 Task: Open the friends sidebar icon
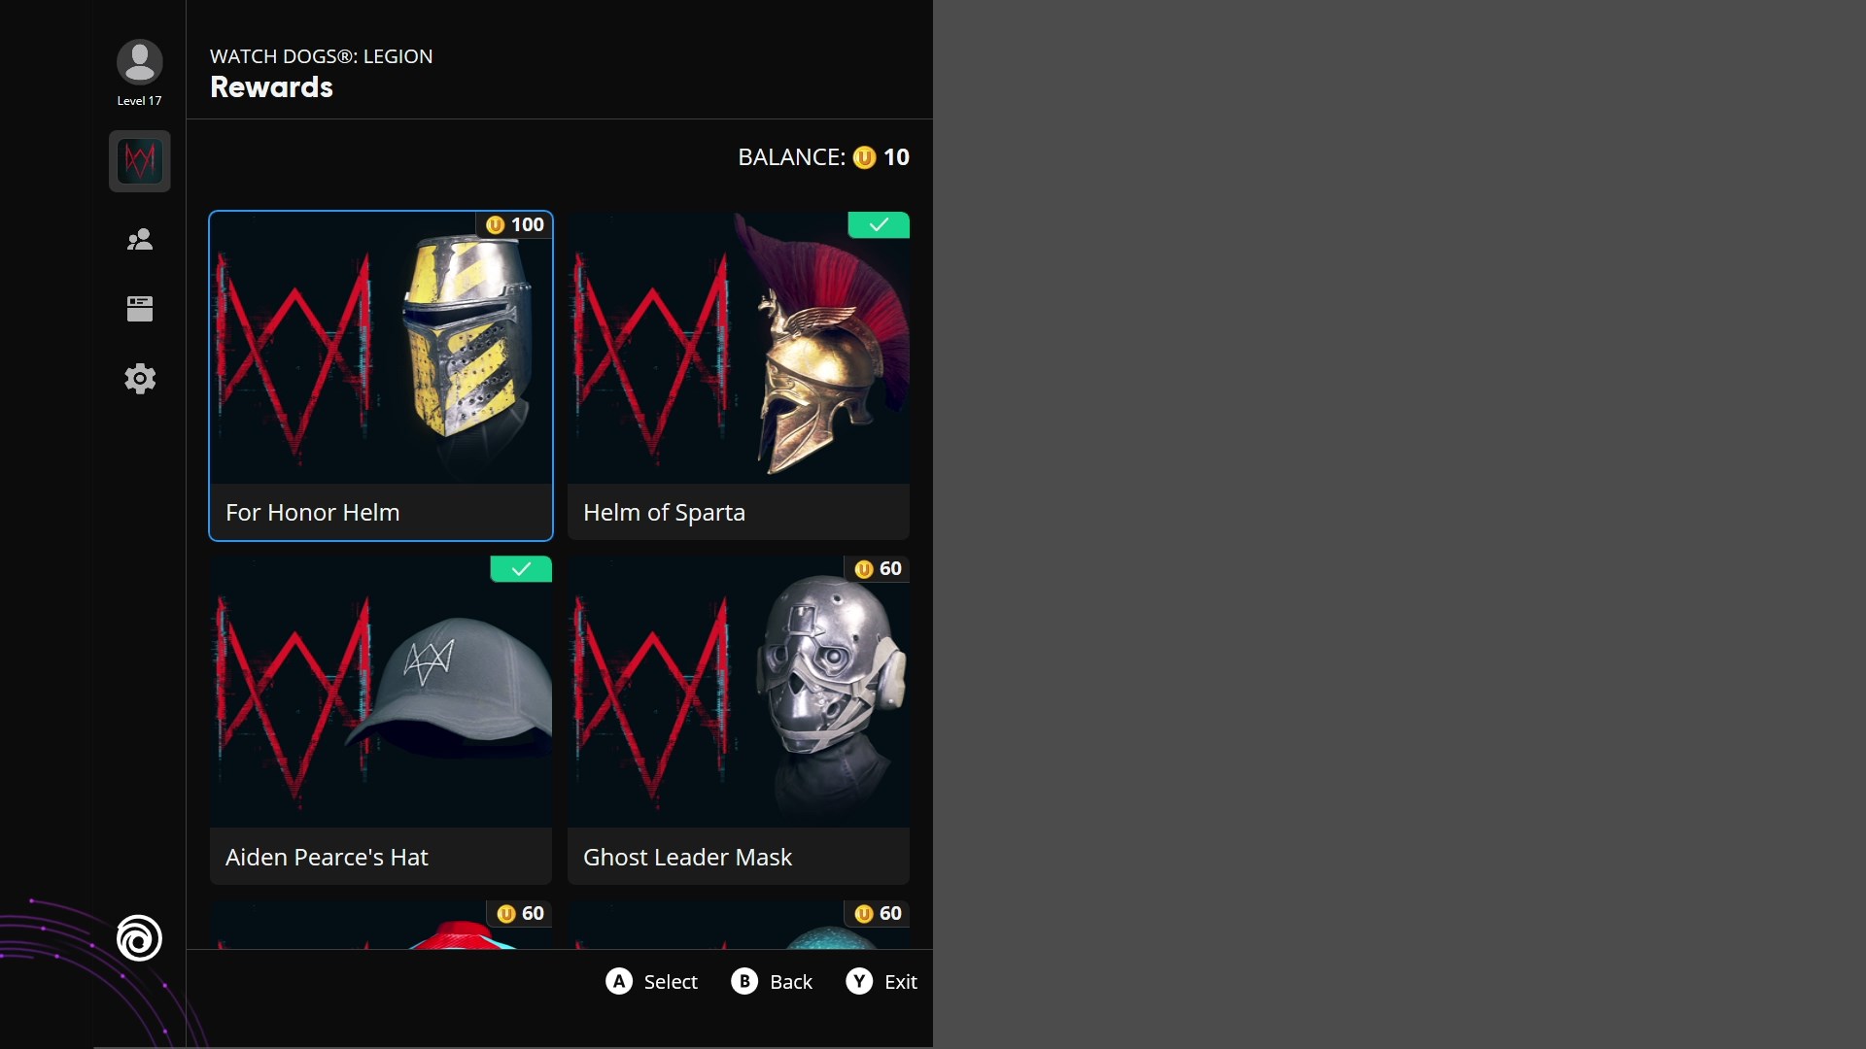click(x=139, y=239)
